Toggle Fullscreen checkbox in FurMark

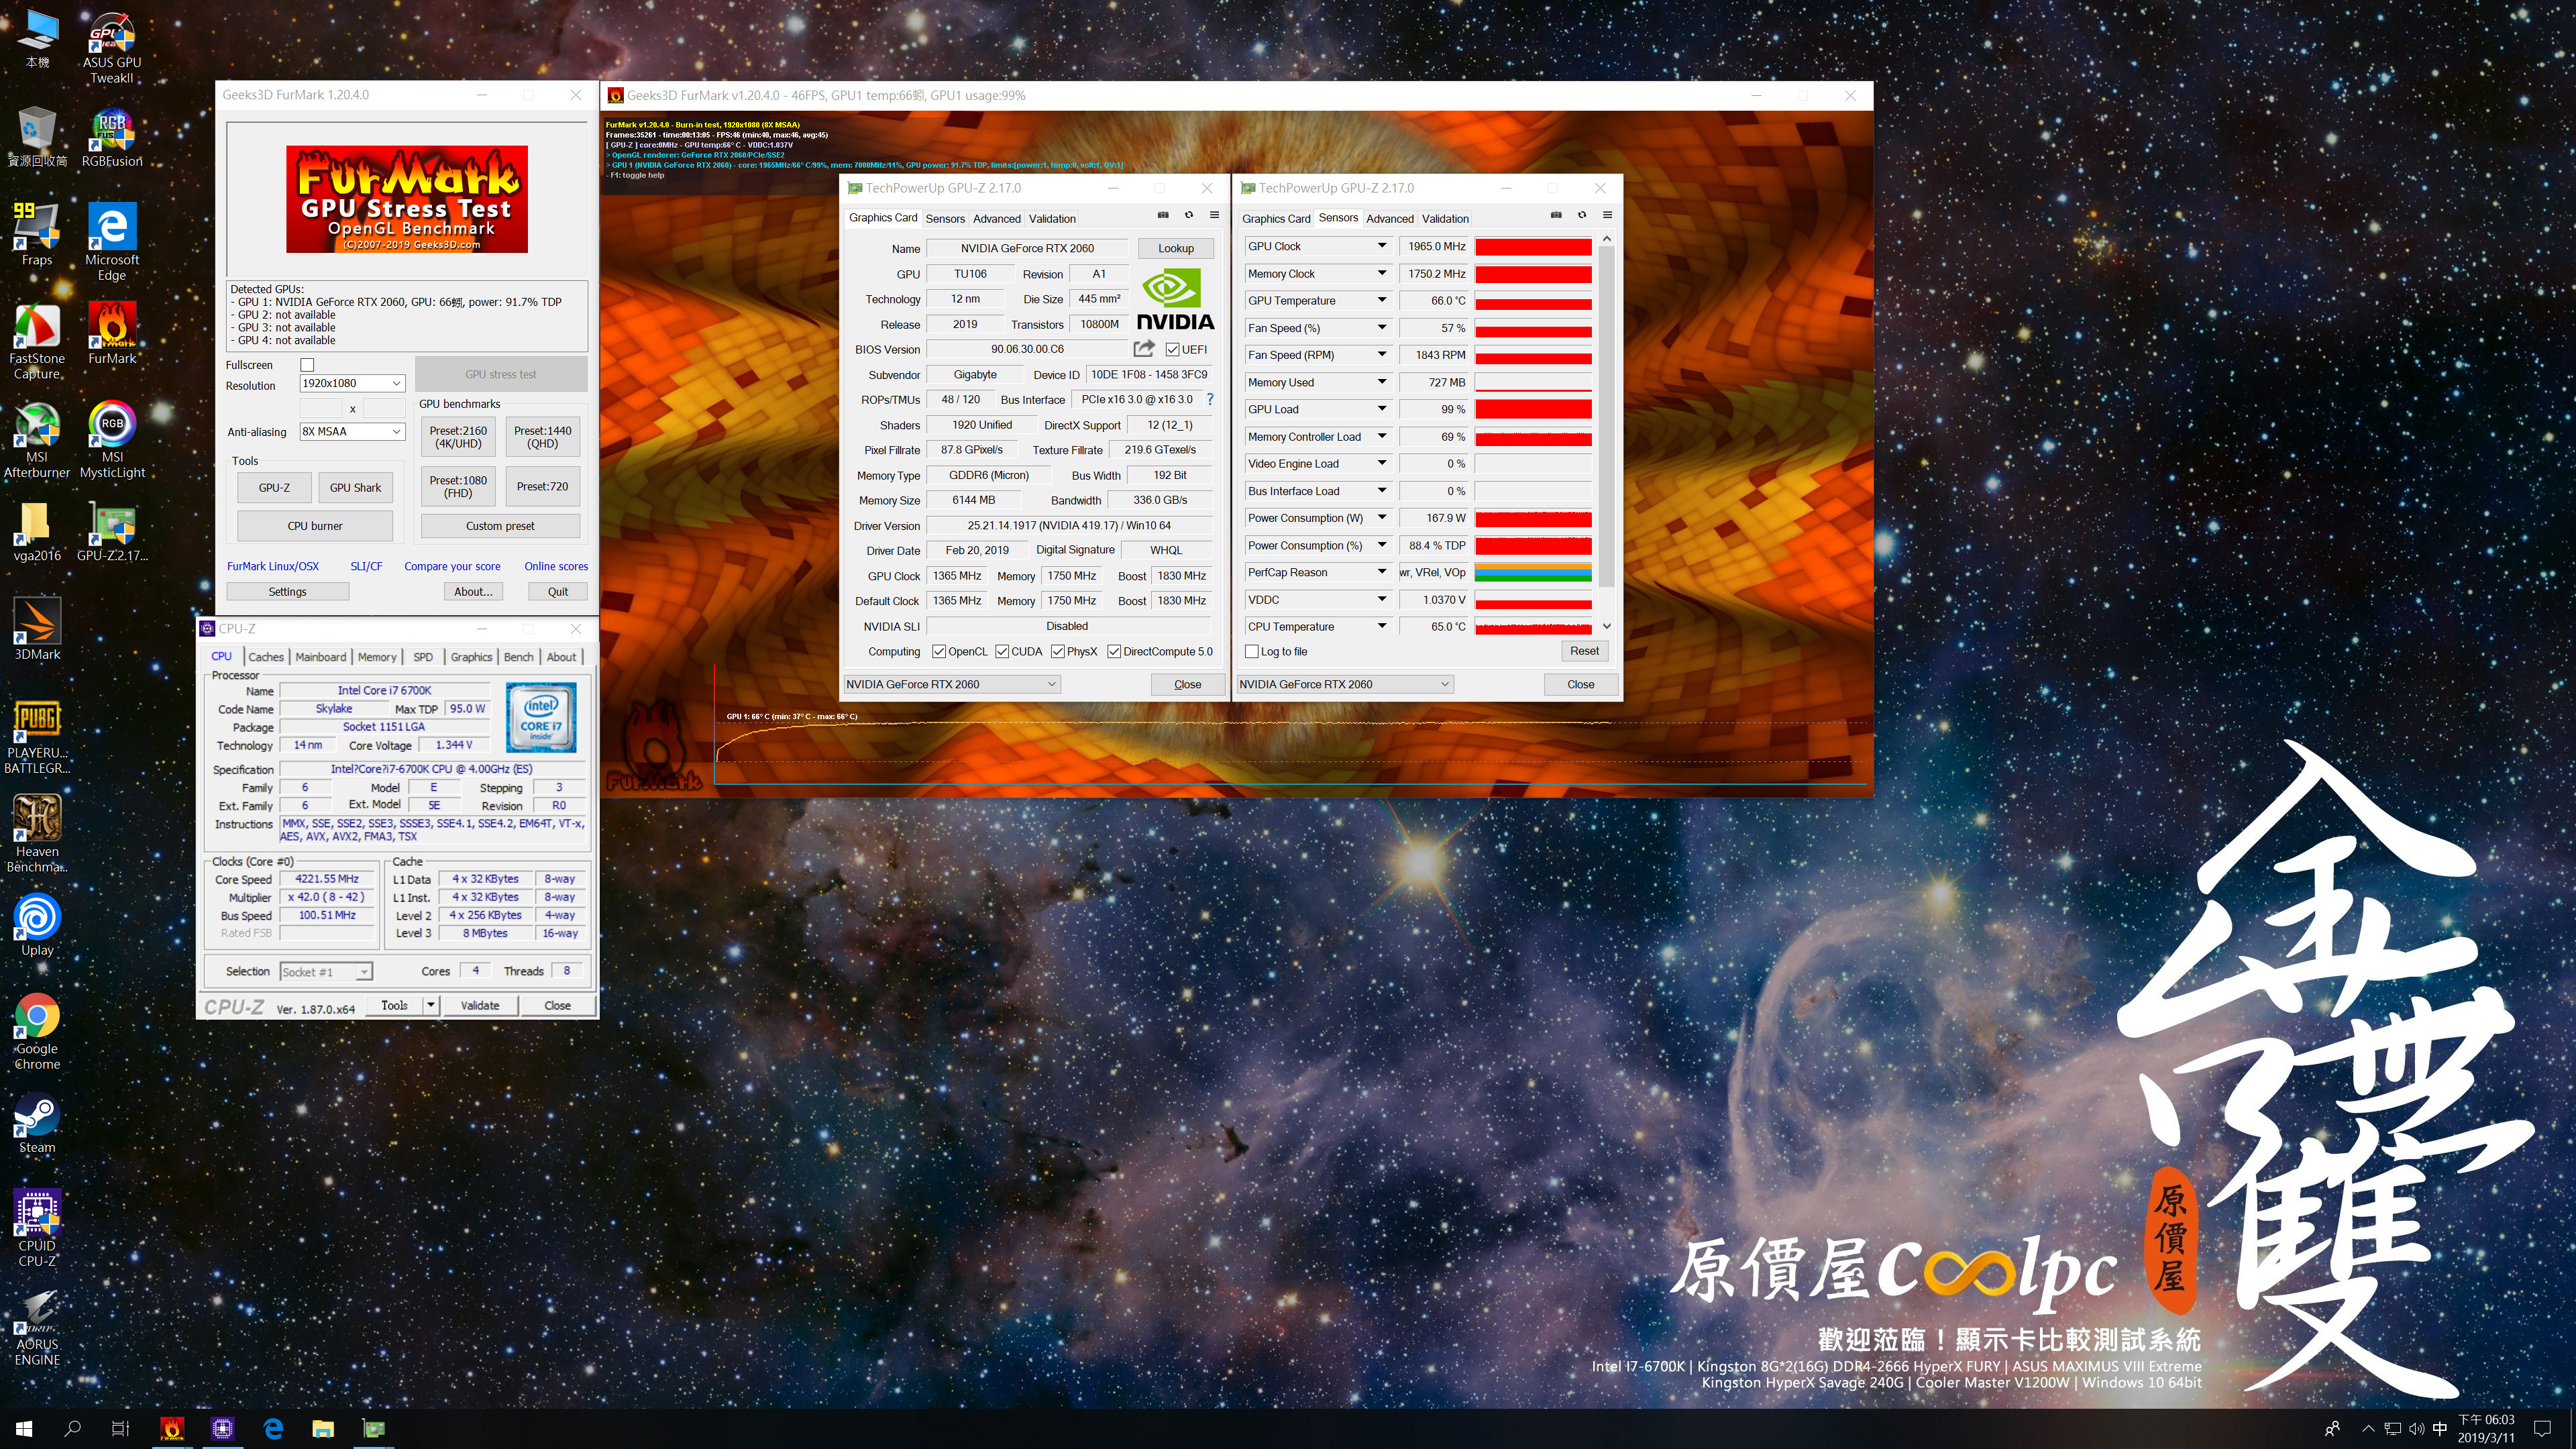coord(307,365)
